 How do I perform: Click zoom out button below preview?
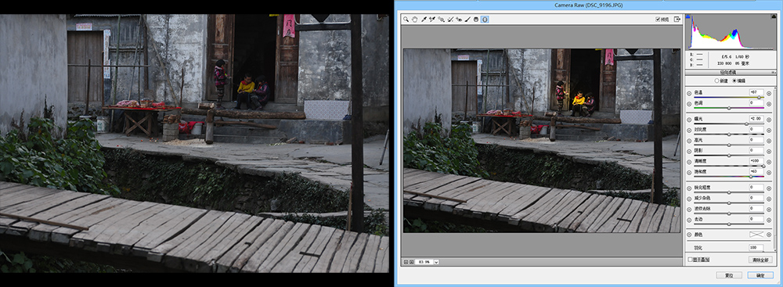405,261
